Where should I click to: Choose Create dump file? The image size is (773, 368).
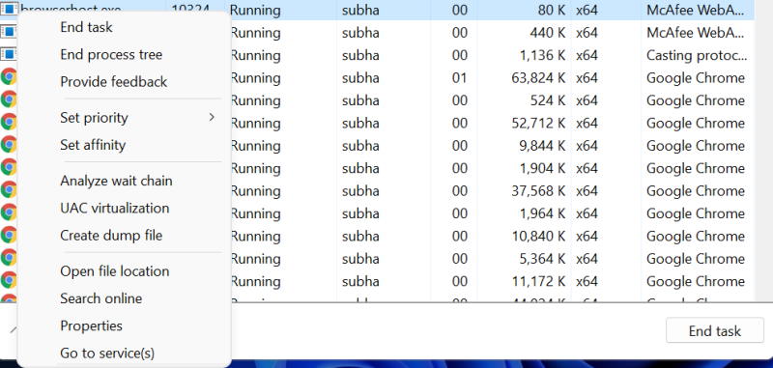pyautogui.click(x=111, y=236)
